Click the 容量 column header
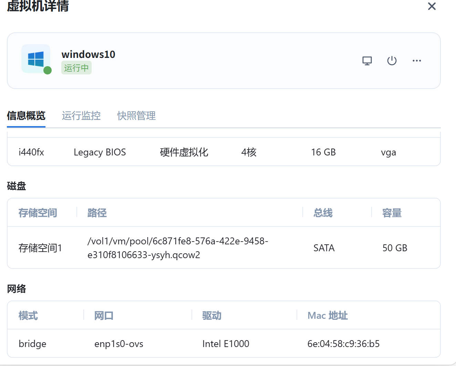 point(392,213)
